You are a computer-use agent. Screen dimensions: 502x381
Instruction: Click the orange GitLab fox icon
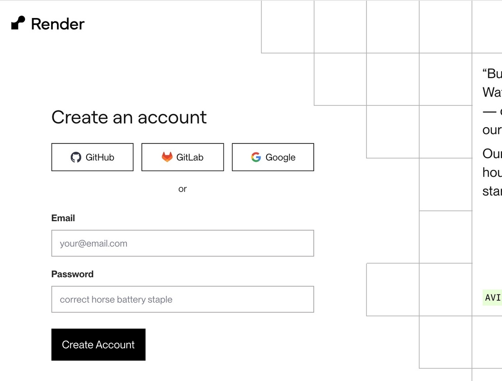tap(167, 157)
